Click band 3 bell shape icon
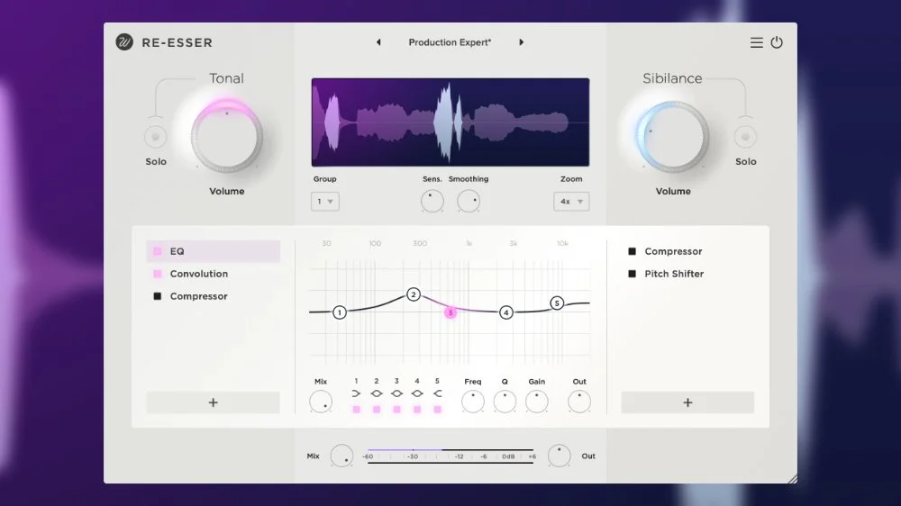Screen dimensions: 901x506 click(396, 393)
